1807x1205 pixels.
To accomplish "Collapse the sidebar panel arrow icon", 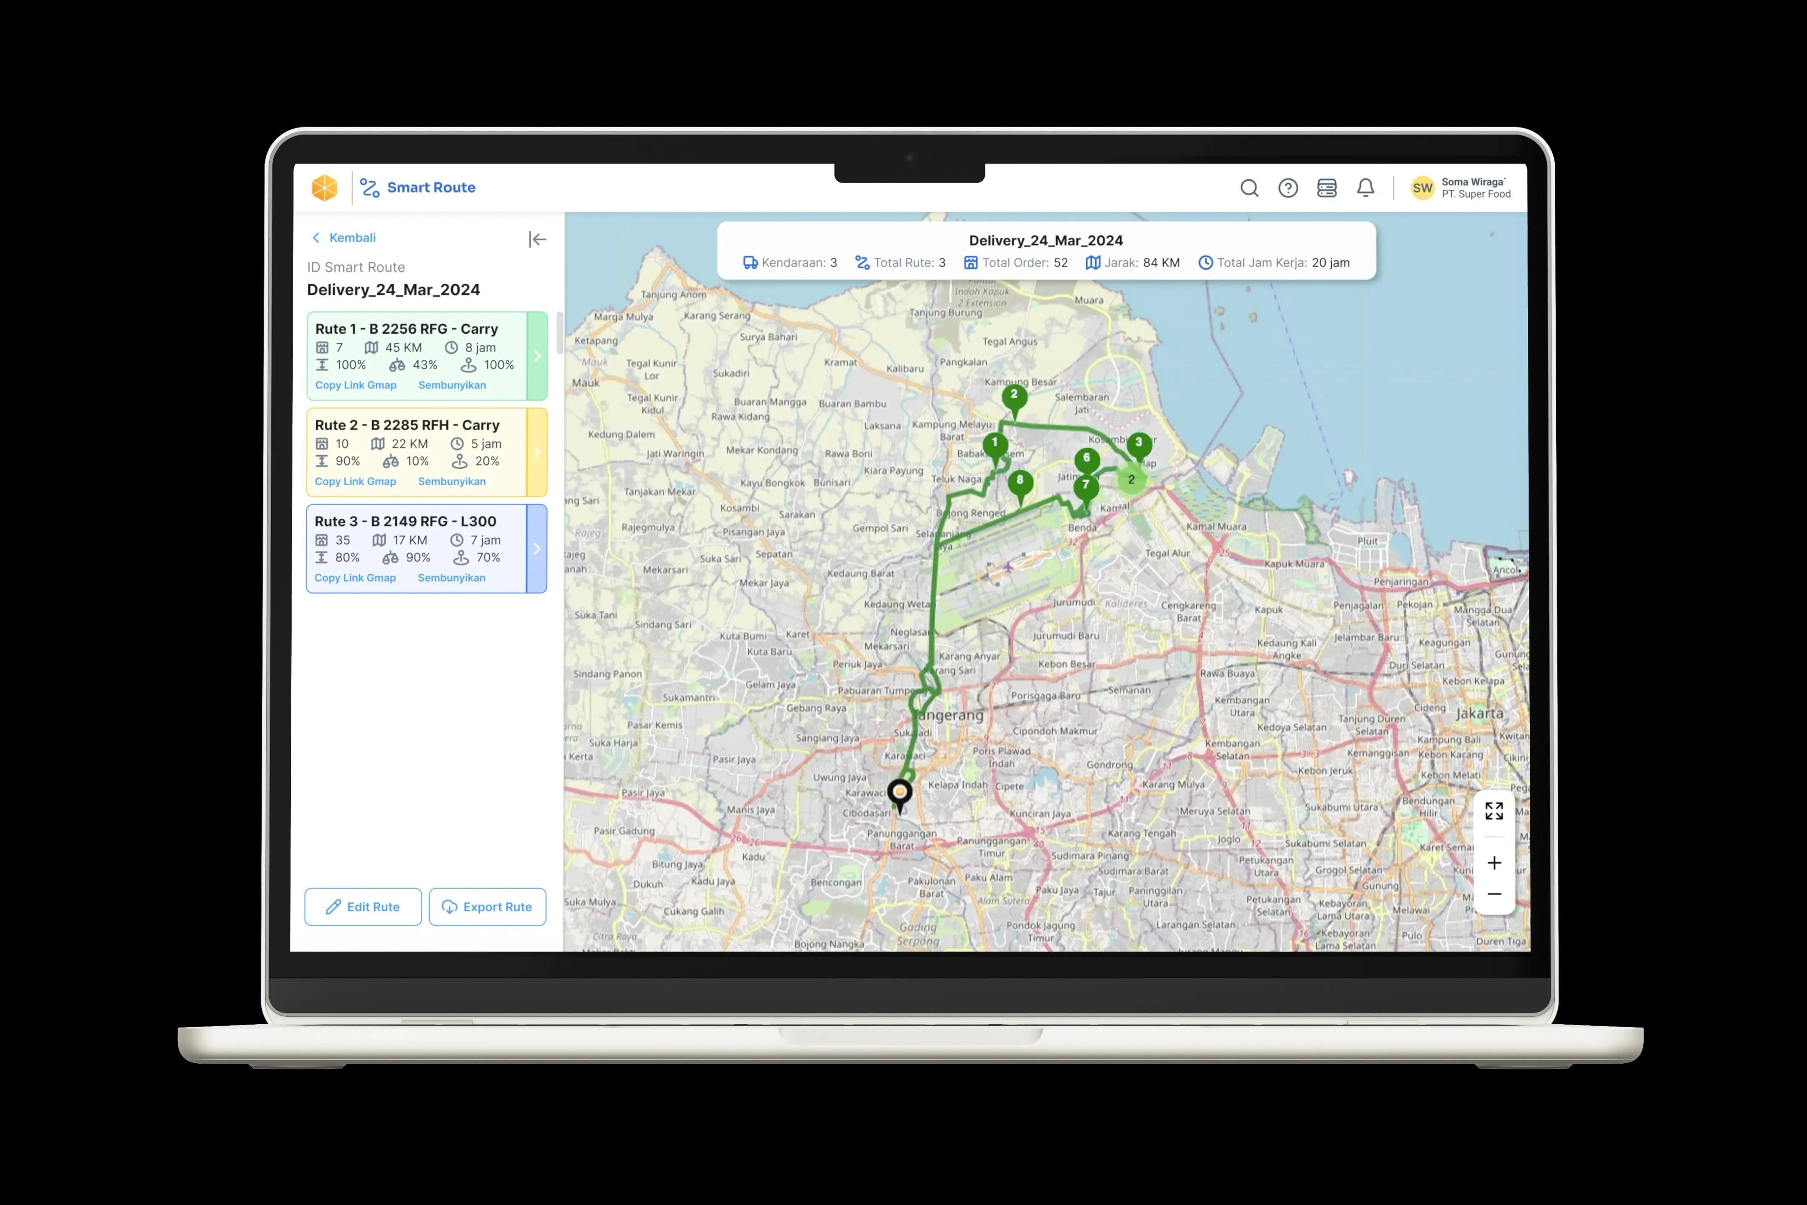I will point(537,240).
